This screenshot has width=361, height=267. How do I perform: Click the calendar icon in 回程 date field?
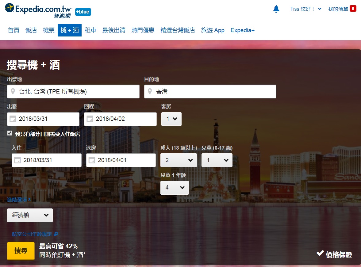90,119
